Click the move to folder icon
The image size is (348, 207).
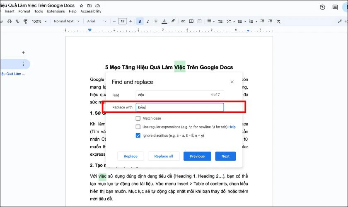(x=89, y=5)
